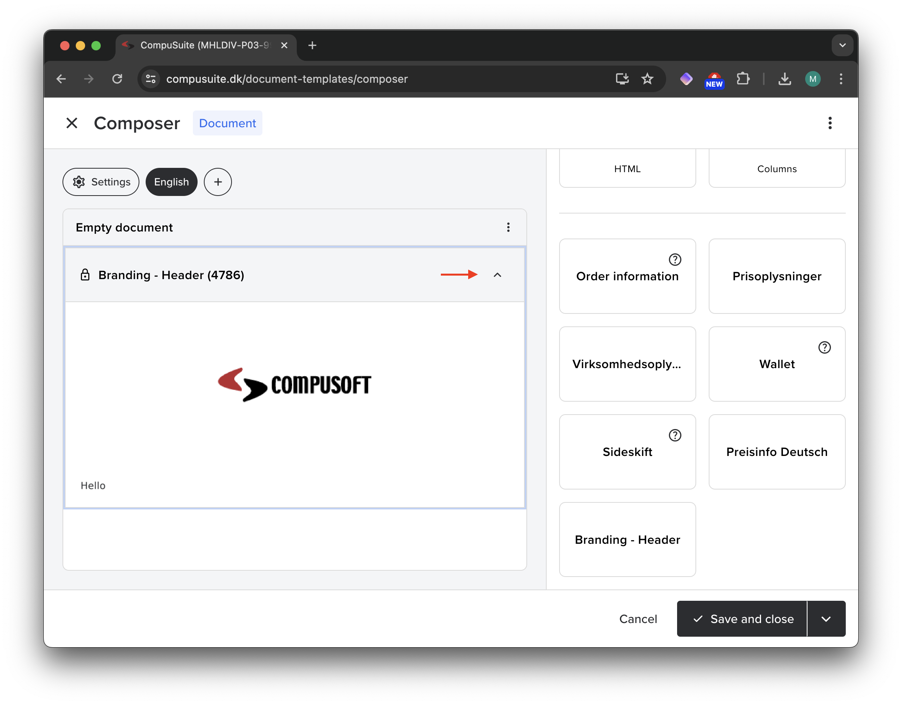Image resolution: width=902 pixels, height=705 pixels.
Task: Add a new language with plus button
Action: (217, 182)
